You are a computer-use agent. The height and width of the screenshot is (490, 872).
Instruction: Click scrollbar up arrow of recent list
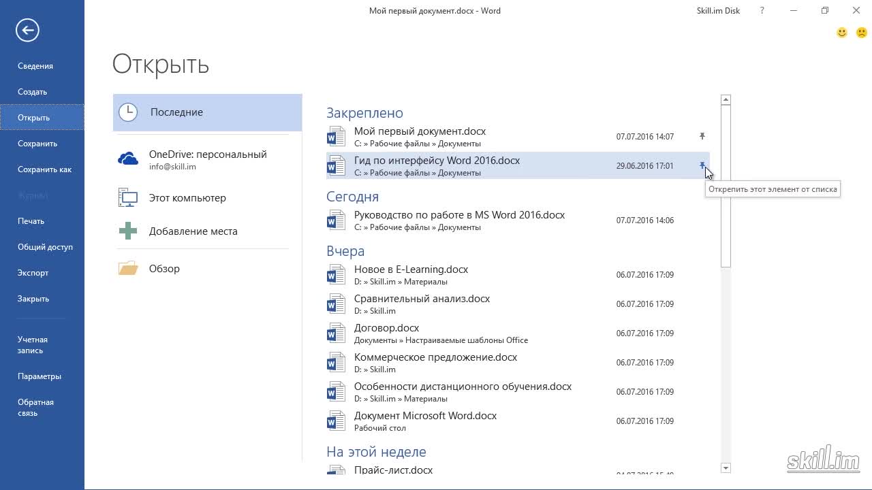tap(726, 99)
